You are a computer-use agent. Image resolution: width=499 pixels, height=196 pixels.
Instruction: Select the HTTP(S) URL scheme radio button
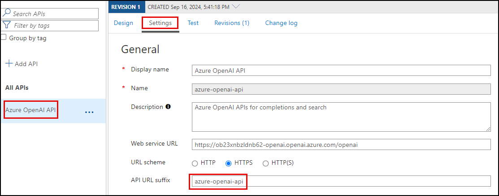(265, 163)
